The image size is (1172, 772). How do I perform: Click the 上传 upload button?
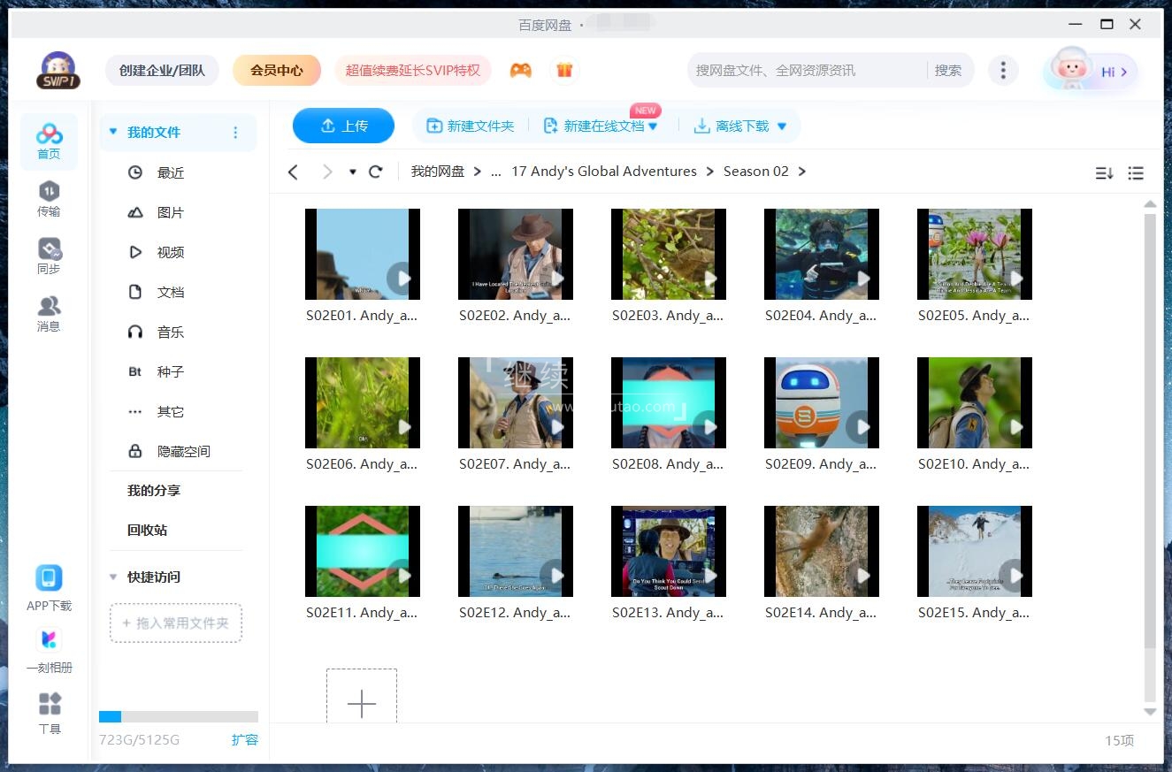[x=343, y=126]
